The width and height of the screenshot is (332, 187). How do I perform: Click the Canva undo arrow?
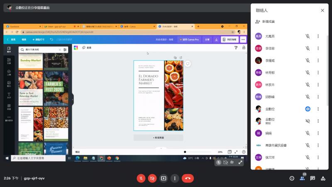coord(51,39)
